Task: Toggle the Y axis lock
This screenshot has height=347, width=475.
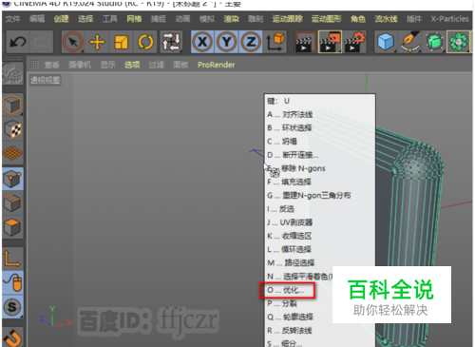Action: tap(227, 42)
